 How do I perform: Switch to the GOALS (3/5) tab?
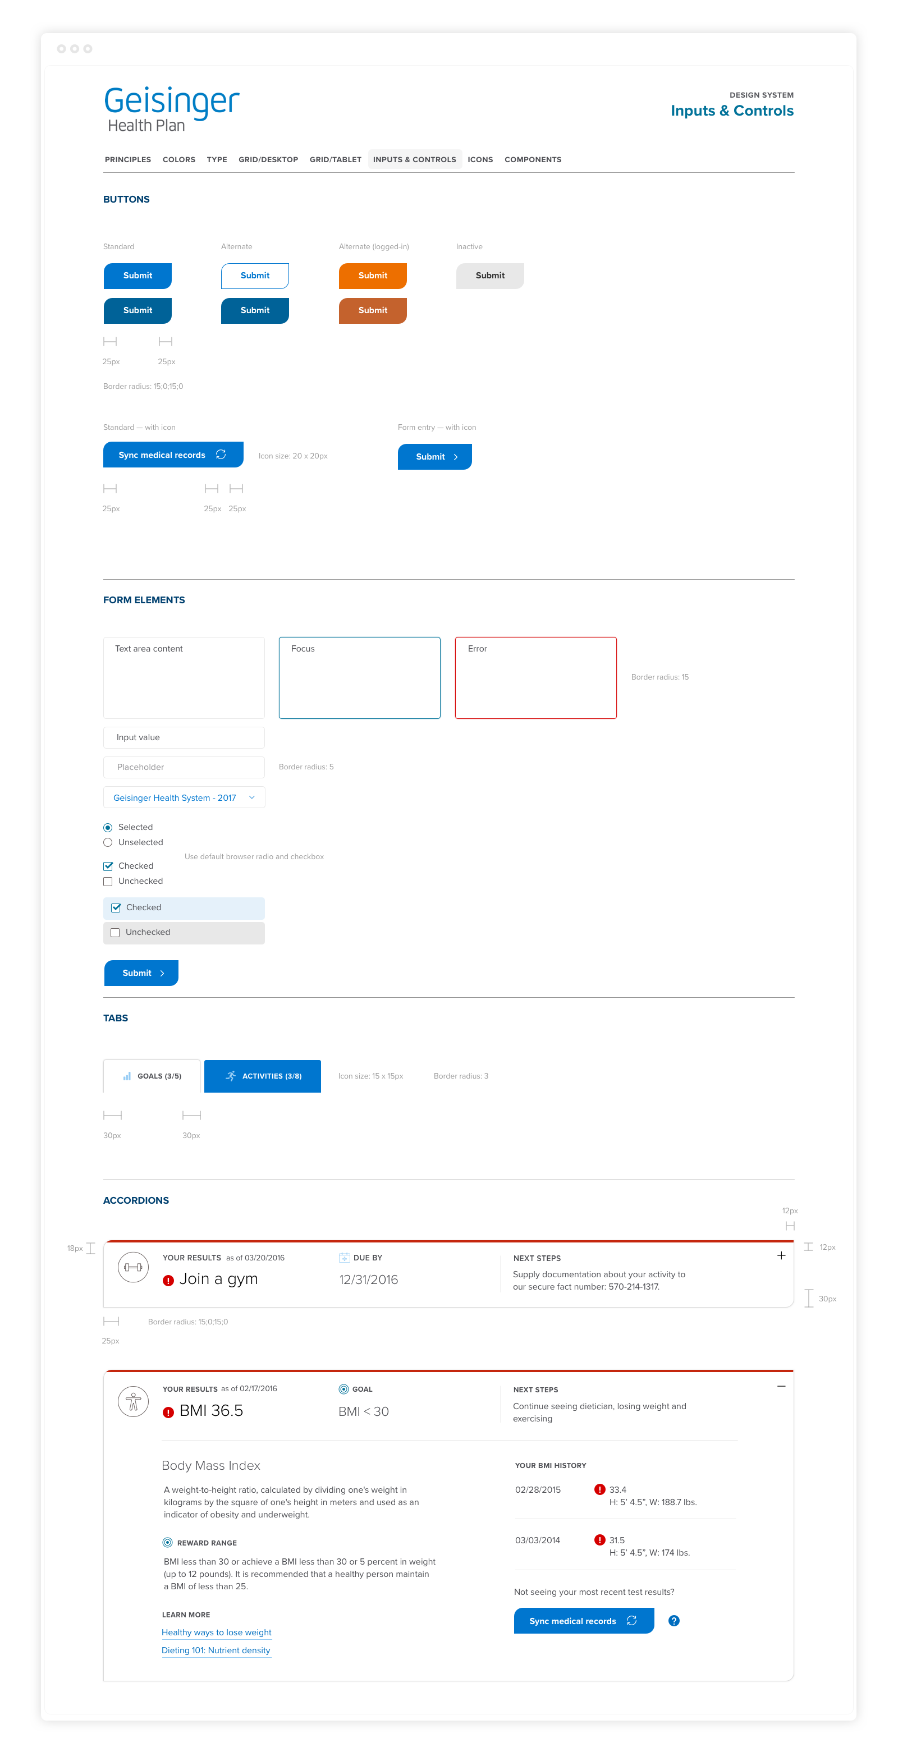pos(152,1076)
